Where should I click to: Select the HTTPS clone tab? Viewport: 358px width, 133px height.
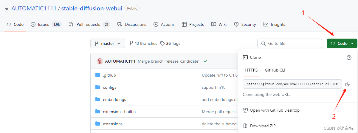point(251,70)
